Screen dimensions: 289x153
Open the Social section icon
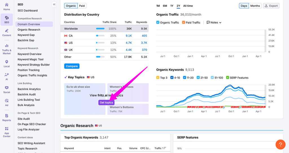6,89
